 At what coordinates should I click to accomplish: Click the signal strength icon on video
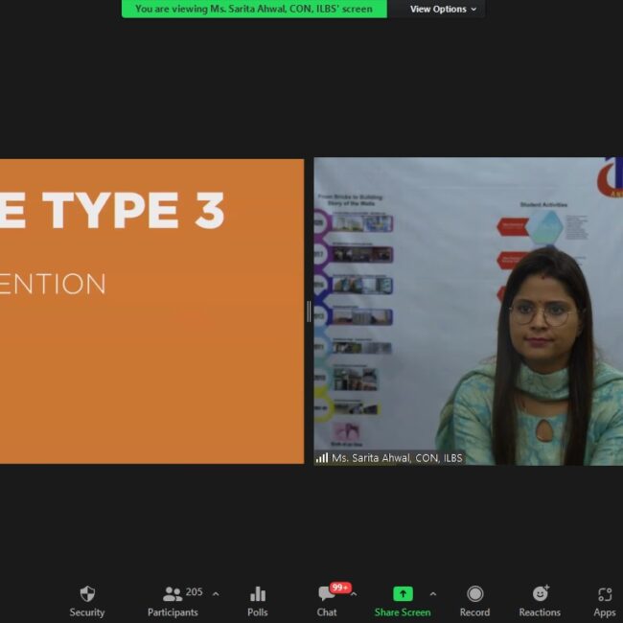322,458
